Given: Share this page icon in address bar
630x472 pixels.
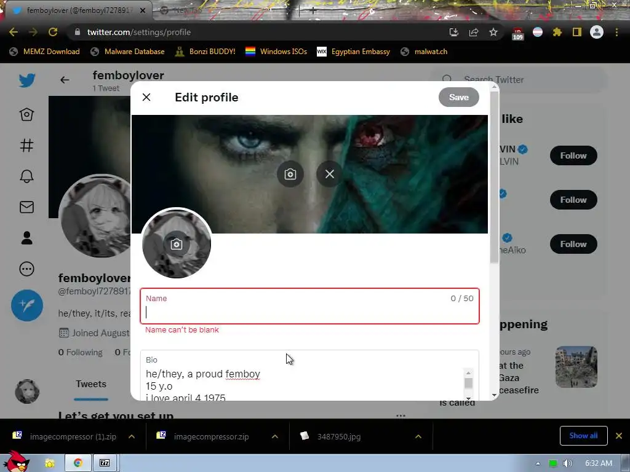Looking at the screenshot, I should (474, 32).
